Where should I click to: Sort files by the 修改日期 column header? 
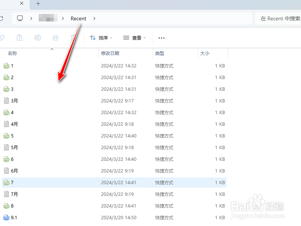tap(110, 53)
